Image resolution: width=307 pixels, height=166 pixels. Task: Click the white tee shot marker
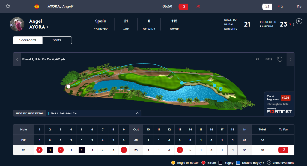tap(69, 87)
